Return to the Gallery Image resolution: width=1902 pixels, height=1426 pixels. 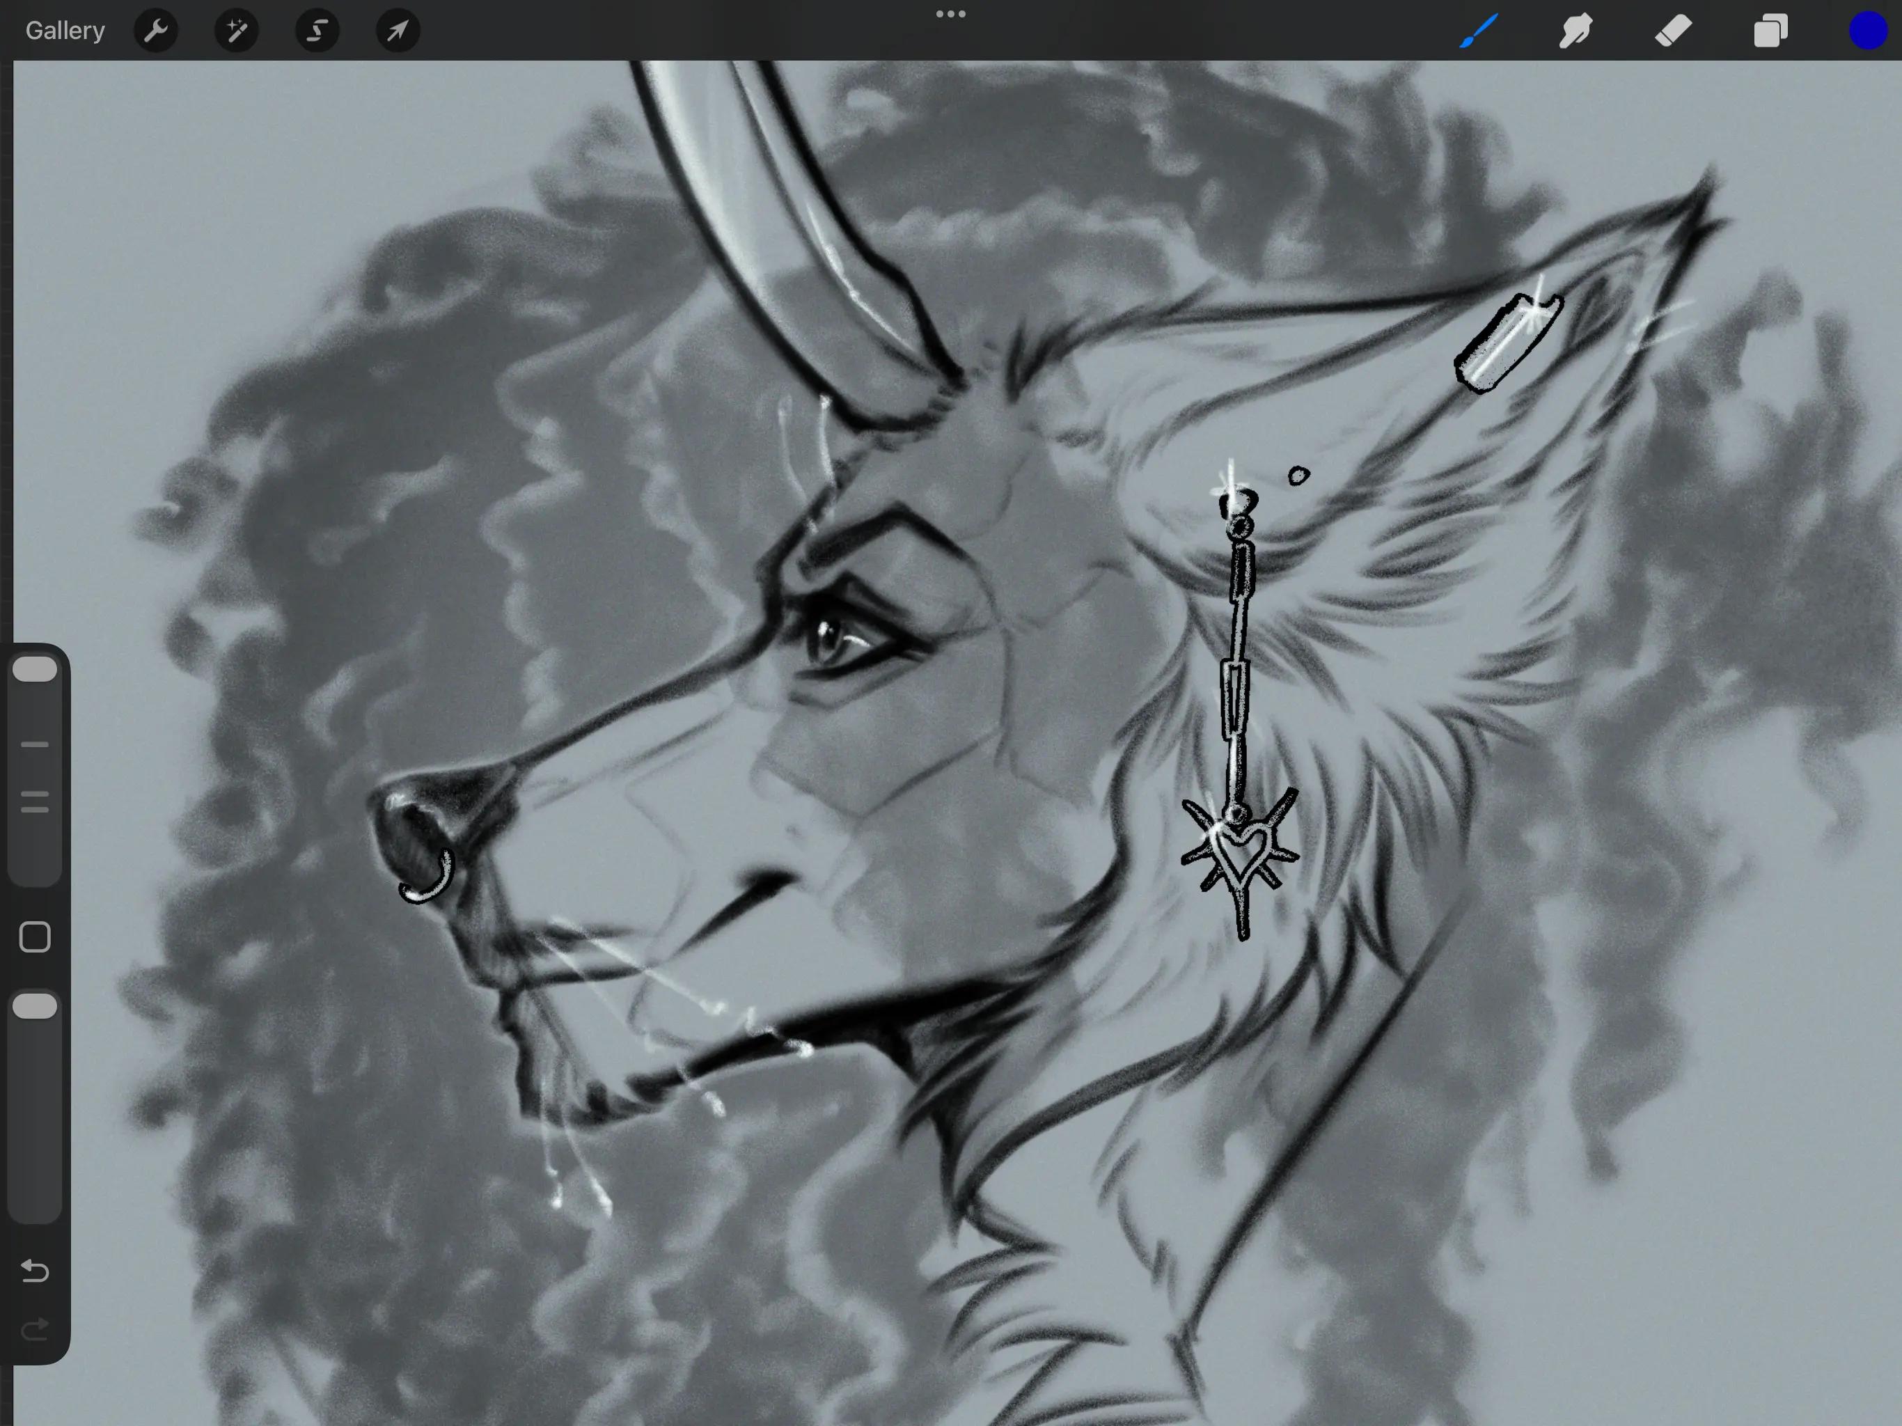point(65,31)
